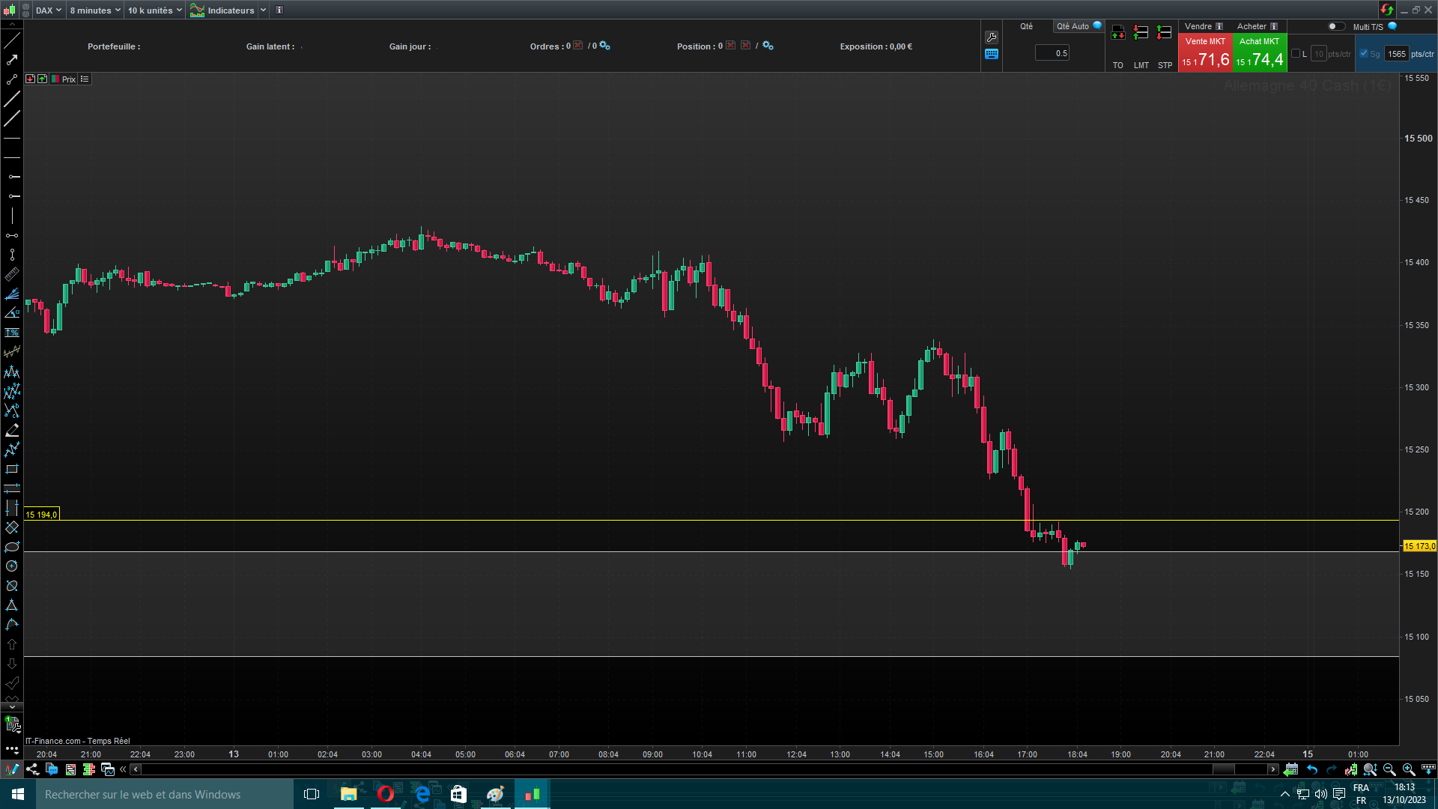The image size is (1438, 809).
Task: Enable the L limit checkbox
Action: click(1296, 53)
